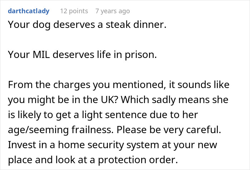This screenshot has height=170, width=250.
Task: Click the "12 points" score label
Action: coord(74,11)
